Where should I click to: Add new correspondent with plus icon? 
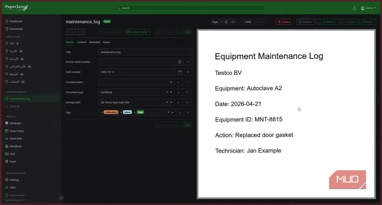pyautogui.click(x=178, y=82)
